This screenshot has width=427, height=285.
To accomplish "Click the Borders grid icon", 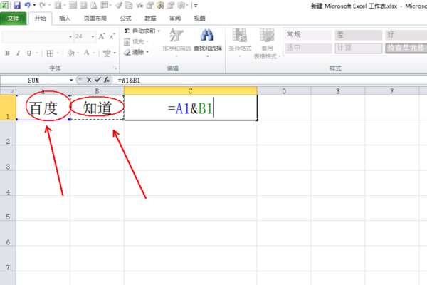I will tap(50, 53).
